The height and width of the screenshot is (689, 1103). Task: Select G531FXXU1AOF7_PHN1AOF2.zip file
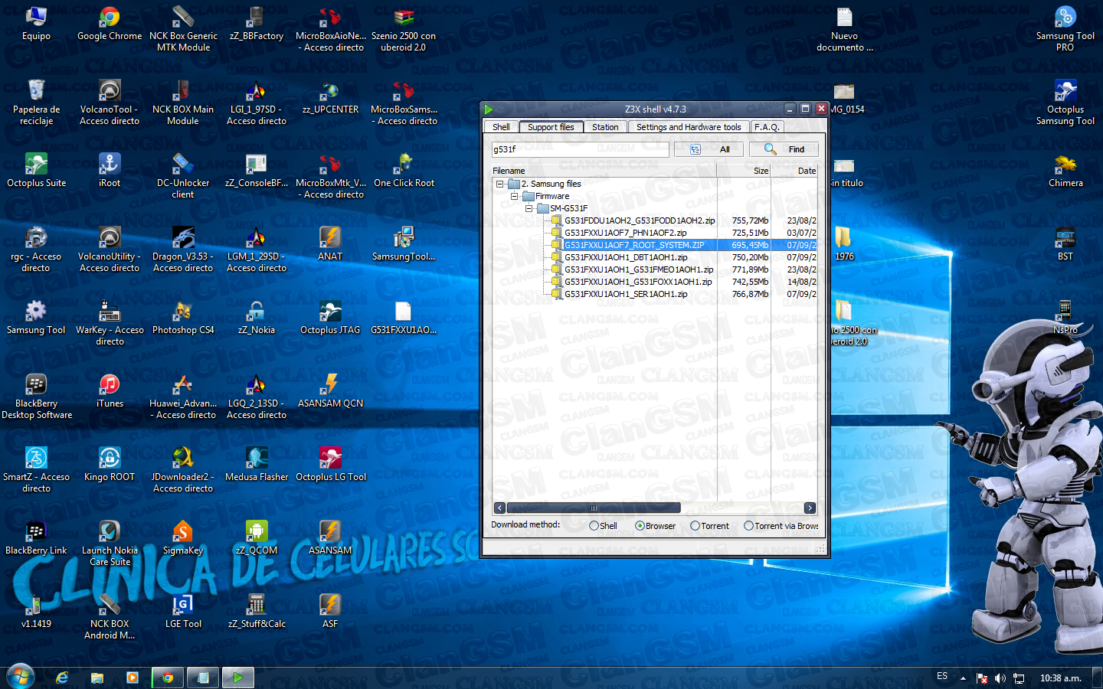[x=625, y=233]
